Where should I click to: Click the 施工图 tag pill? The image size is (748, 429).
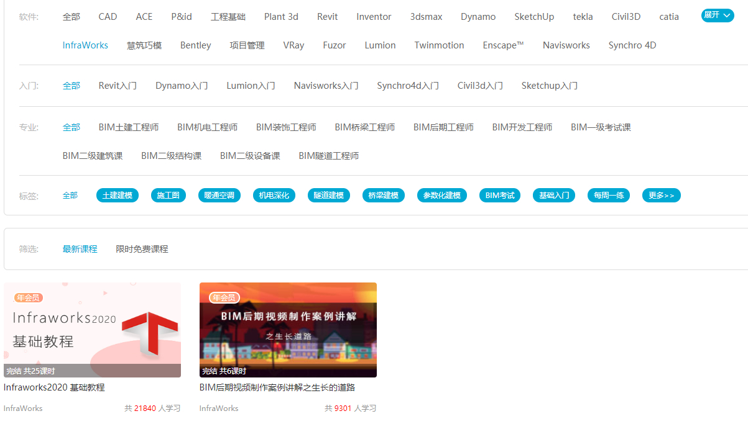169,196
